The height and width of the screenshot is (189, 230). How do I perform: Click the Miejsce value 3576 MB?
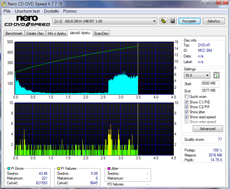[x=215, y=155]
